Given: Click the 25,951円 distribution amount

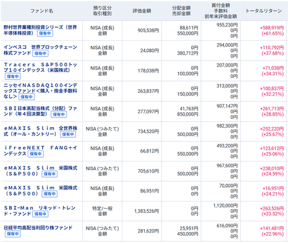Looking at the screenshot, I should 189,228.
